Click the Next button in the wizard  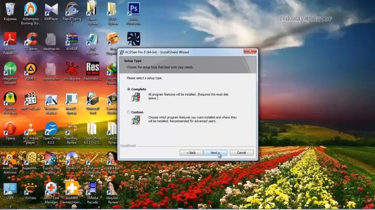click(x=216, y=153)
